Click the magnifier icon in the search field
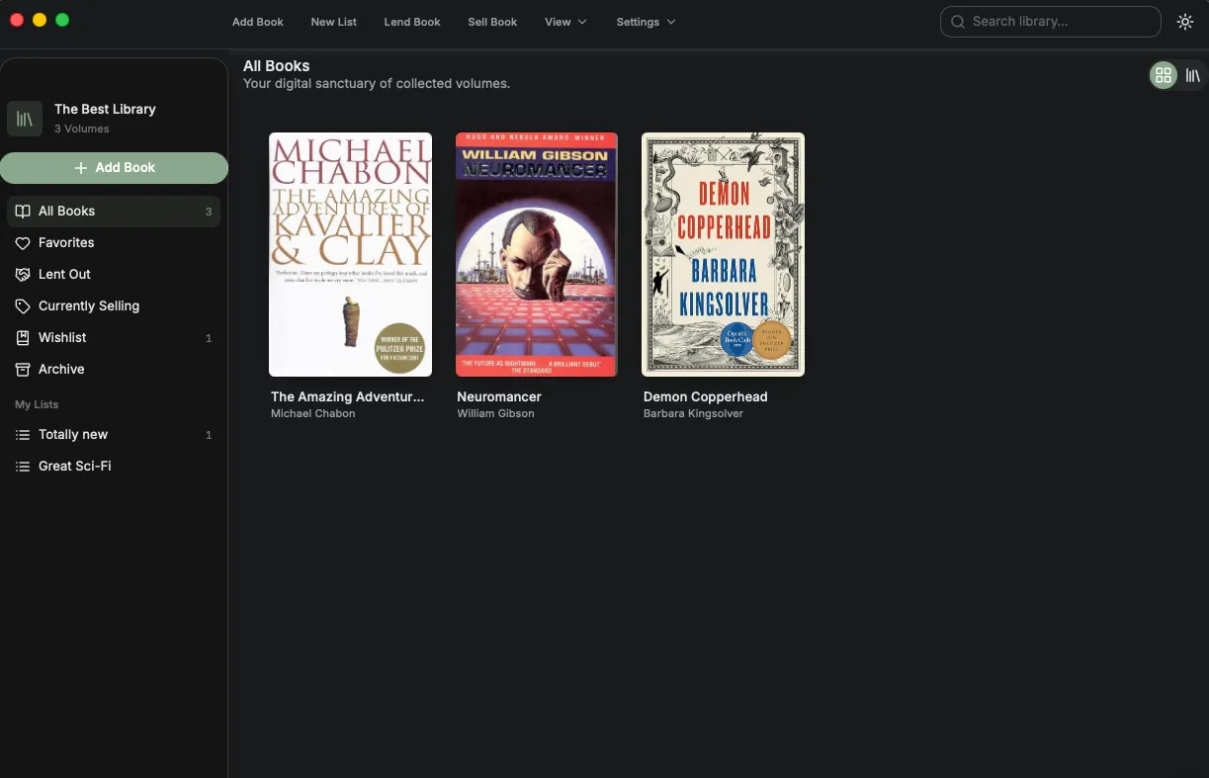 (958, 22)
